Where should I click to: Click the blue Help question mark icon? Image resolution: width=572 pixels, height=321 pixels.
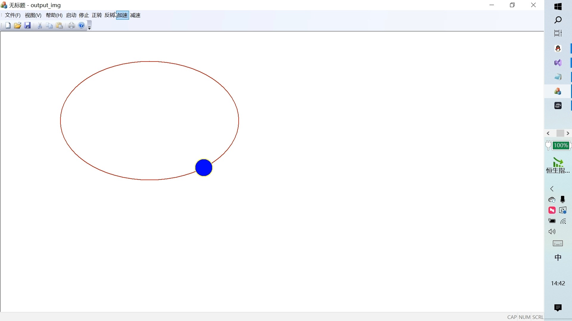coord(81,26)
